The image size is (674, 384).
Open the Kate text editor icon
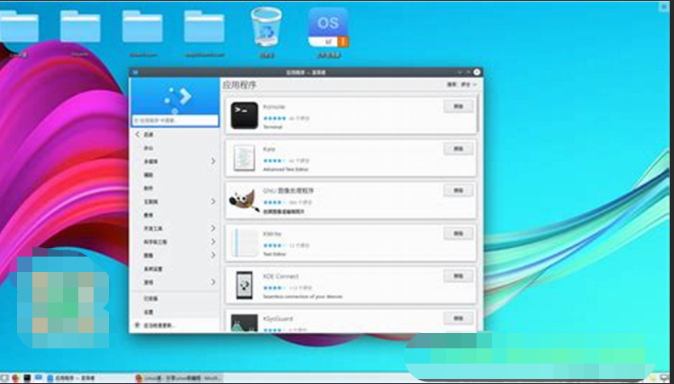pyautogui.click(x=244, y=156)
